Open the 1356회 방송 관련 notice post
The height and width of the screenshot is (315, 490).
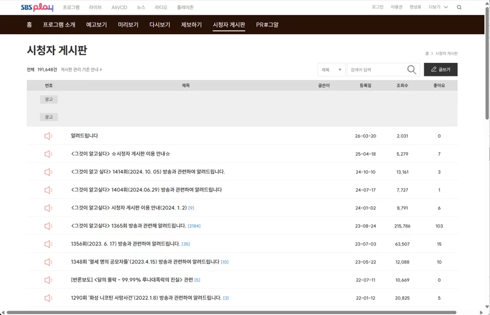point(126,244)
